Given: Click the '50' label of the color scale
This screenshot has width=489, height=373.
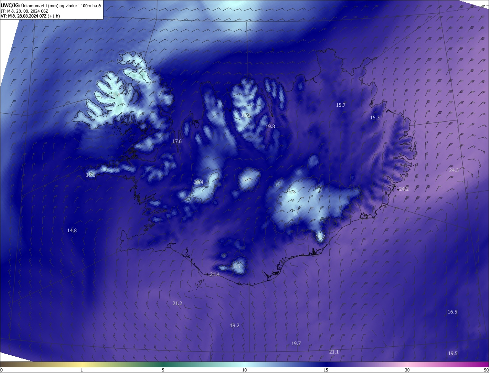Looking at the screenshot, I should tap(486, 370).
